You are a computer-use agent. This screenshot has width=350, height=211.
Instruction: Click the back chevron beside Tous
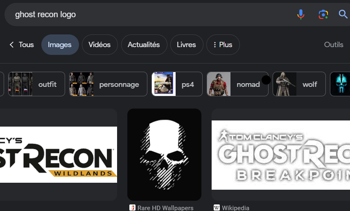11,45
